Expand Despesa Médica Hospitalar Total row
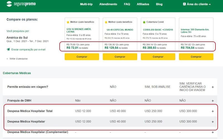The image size is (223, 139). [x=213, y=111]
